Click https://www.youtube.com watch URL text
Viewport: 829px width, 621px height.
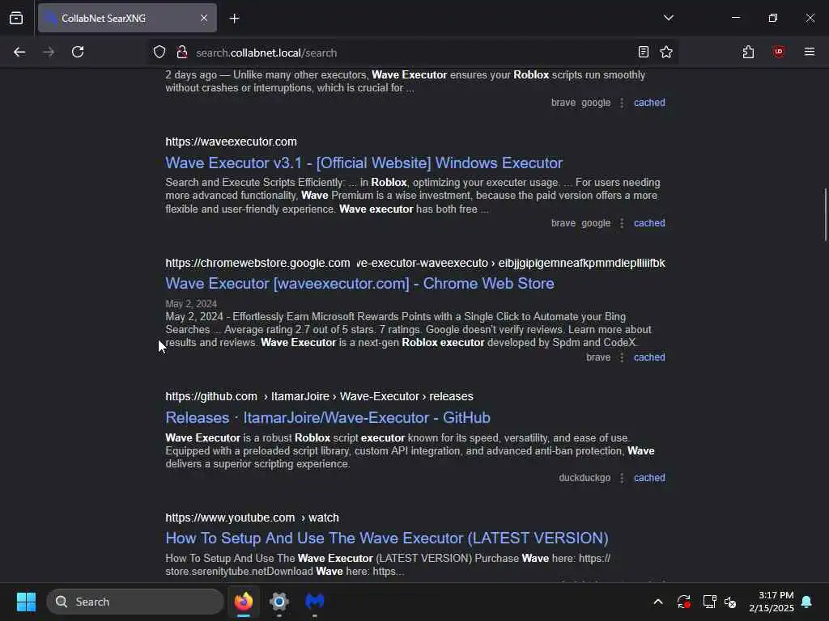tap(252, 517)
